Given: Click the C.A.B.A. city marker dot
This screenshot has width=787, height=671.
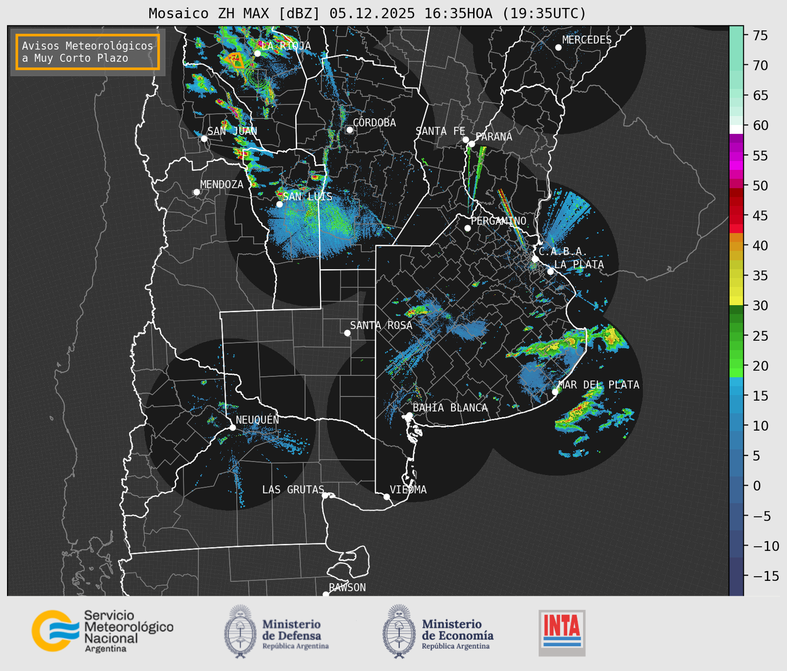Looking at the screenshot, I should pos(535,259).
